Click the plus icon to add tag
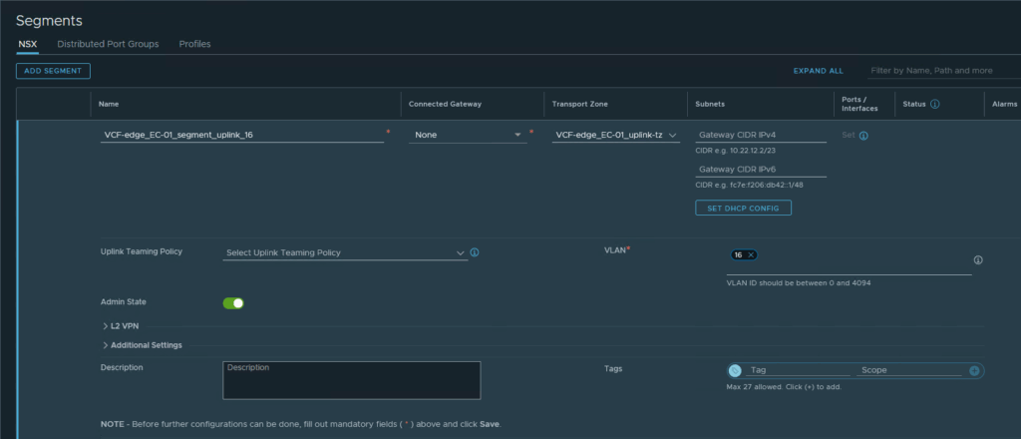1021x439 pixels. (974, 370)
